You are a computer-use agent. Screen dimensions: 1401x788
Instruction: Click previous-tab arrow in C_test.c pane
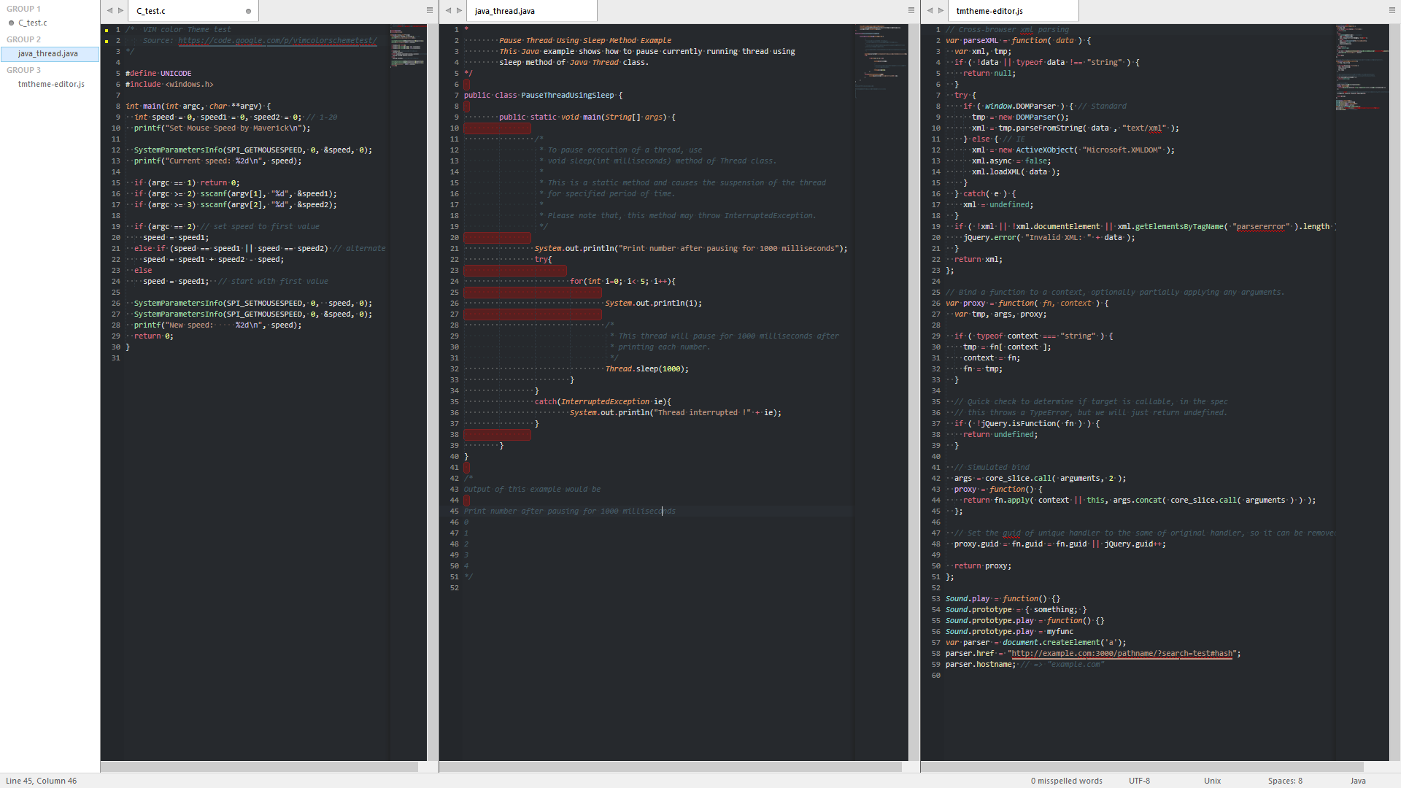109,11
